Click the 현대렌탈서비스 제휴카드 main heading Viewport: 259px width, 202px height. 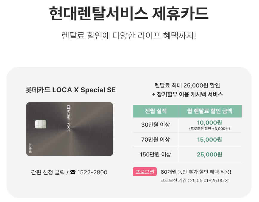click(x=129, y=14)
